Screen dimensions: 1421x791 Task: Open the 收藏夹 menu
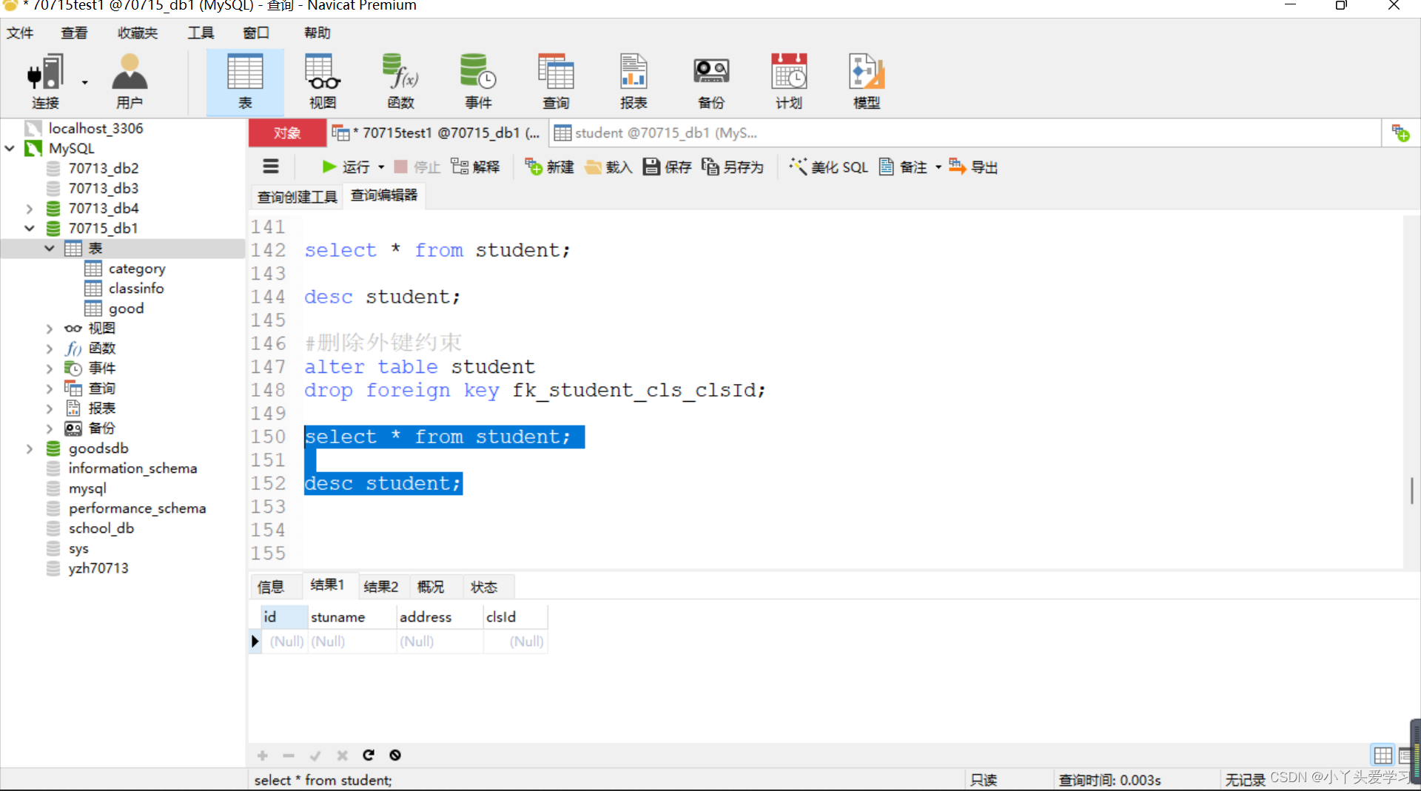coord(138,33)
